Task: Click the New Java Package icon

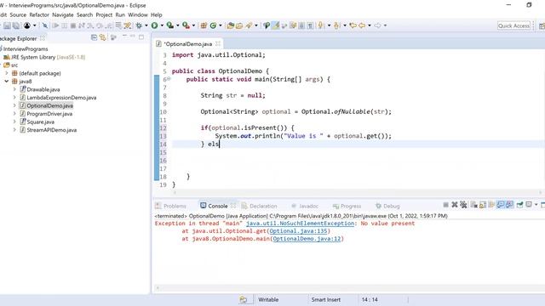Action: click(x=204, y=25)
